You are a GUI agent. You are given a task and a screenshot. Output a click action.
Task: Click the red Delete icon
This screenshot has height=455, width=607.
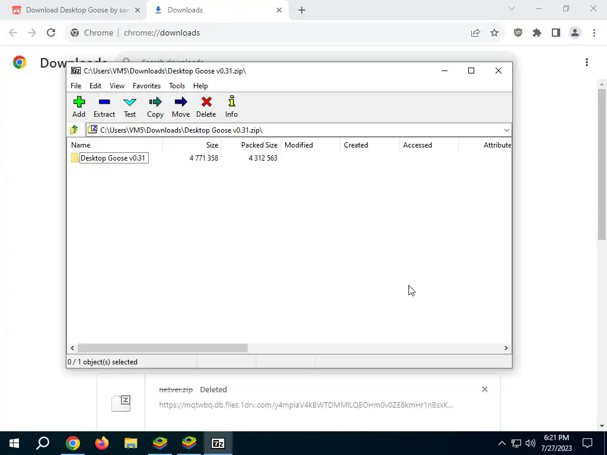[206, 107]
